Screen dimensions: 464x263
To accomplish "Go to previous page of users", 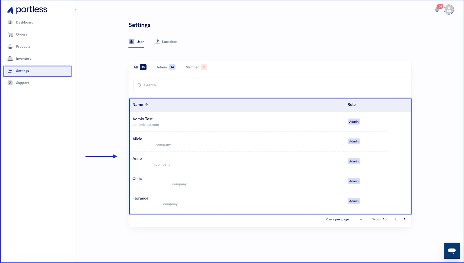I will click(396, 219).
